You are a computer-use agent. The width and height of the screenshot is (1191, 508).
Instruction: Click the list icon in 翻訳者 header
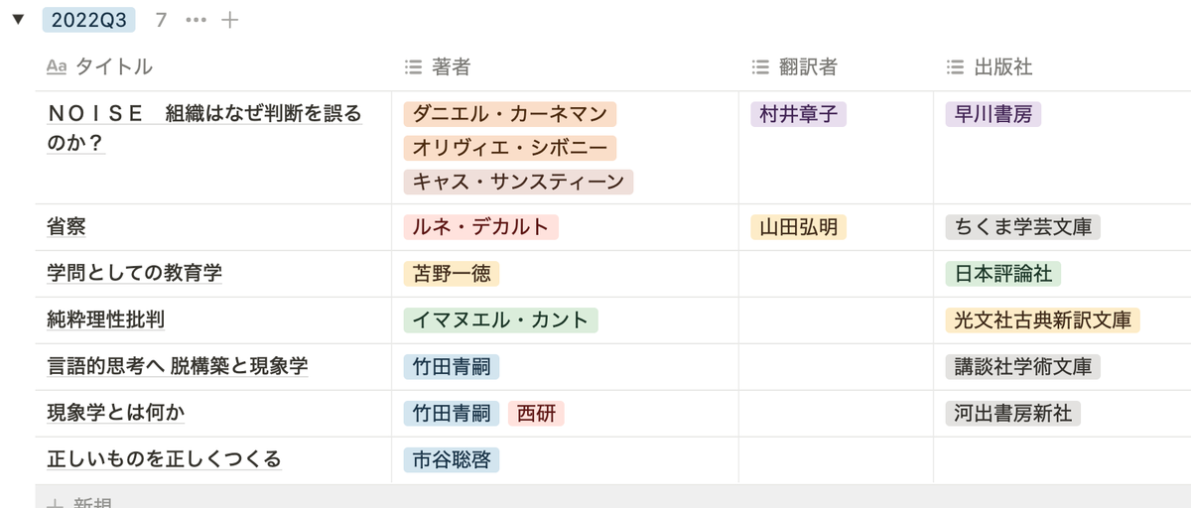point(760,67)
